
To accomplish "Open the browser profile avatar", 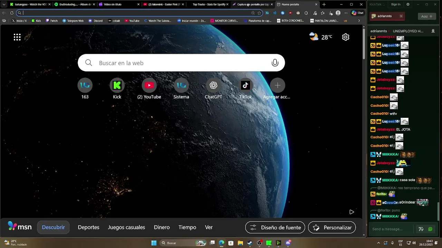I will coord(338,13).
